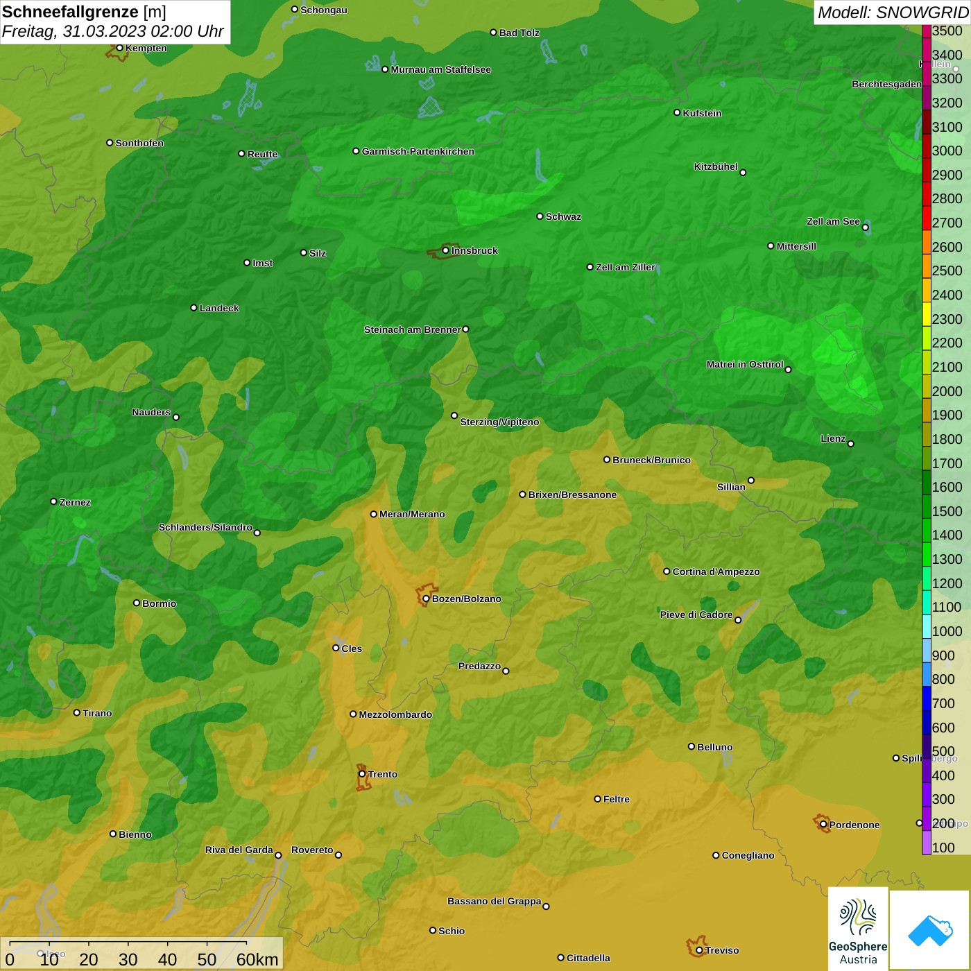Screen dimensions: 971x971
Task: Click the Kempten marker dot
Action: (119, 48)
